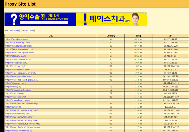Click the 0.29 ms ping value

138,39
